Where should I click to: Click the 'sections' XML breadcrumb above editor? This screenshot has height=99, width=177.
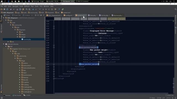point(66,19)
